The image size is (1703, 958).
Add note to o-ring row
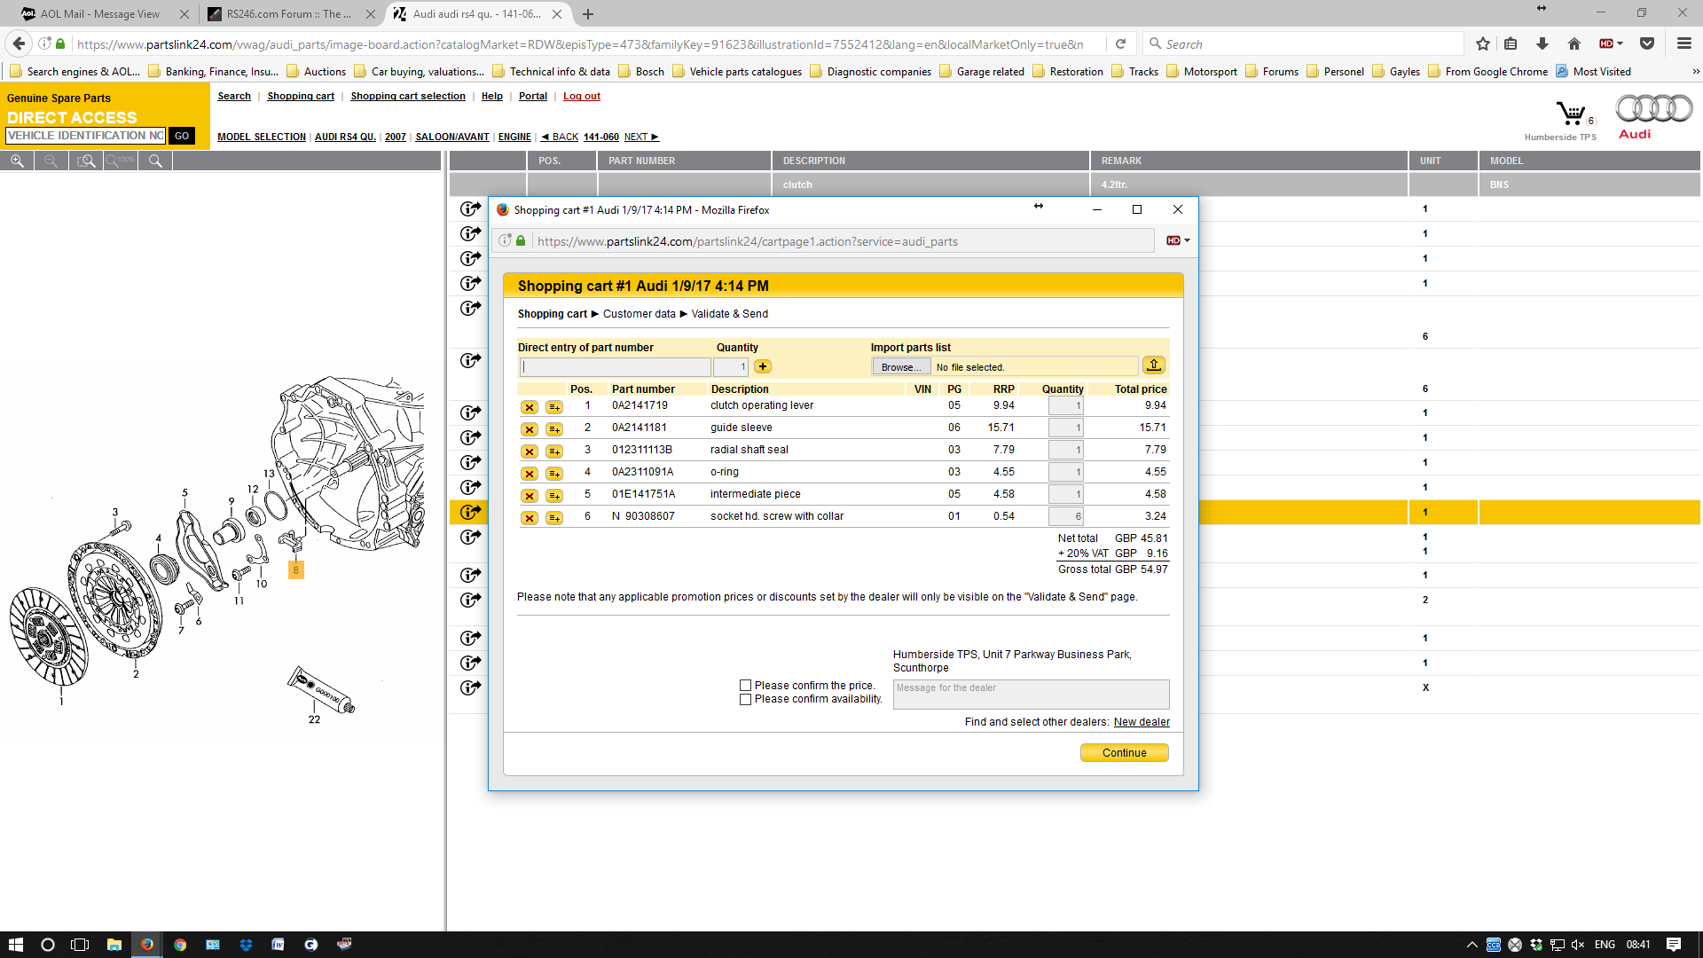[x=554, y=474]
